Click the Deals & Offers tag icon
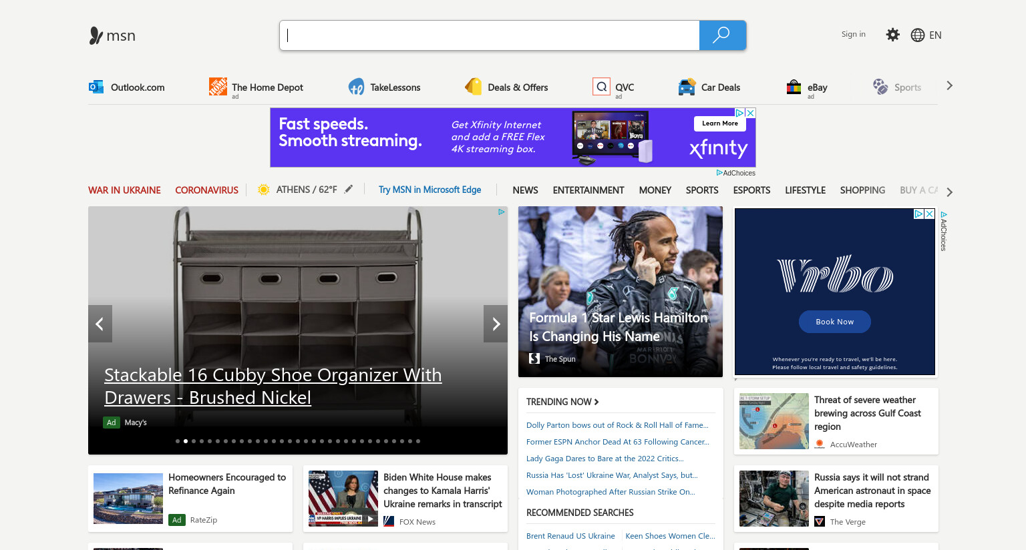Screen dimensions: 1026x550 click(x=474, y=86)
